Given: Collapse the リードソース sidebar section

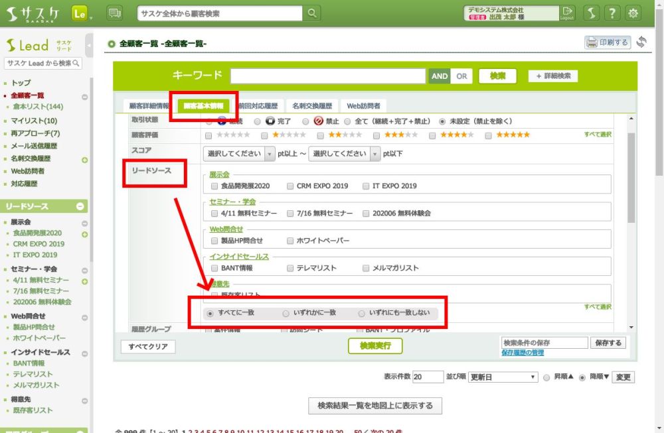Looking at the screenshot, I should [x=80, y=207].
